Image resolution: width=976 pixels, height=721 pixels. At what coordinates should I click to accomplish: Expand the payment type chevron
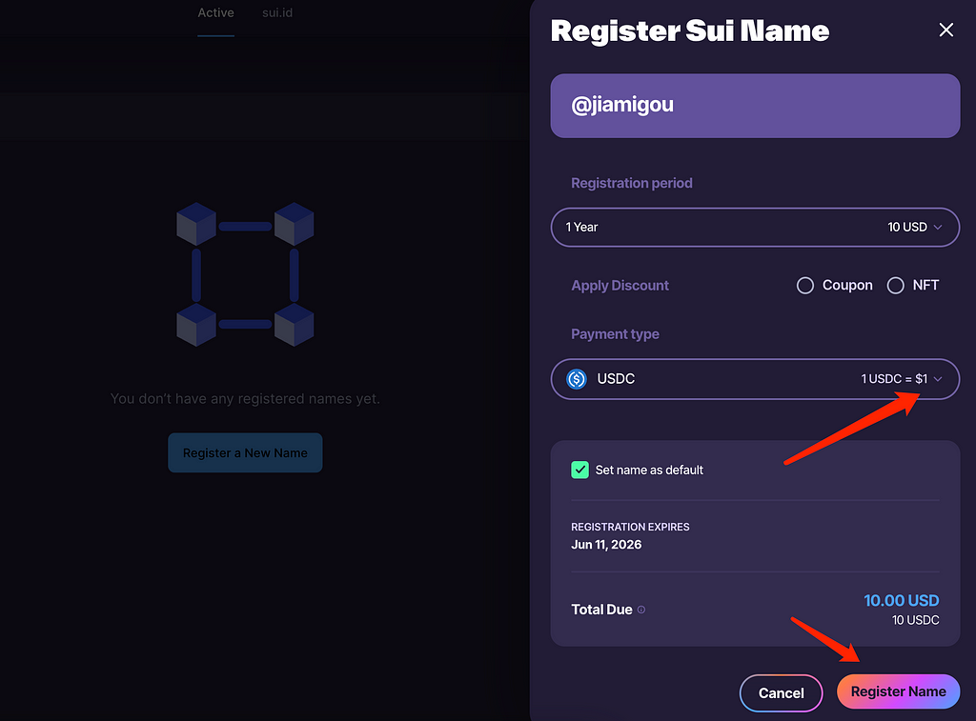938,379
